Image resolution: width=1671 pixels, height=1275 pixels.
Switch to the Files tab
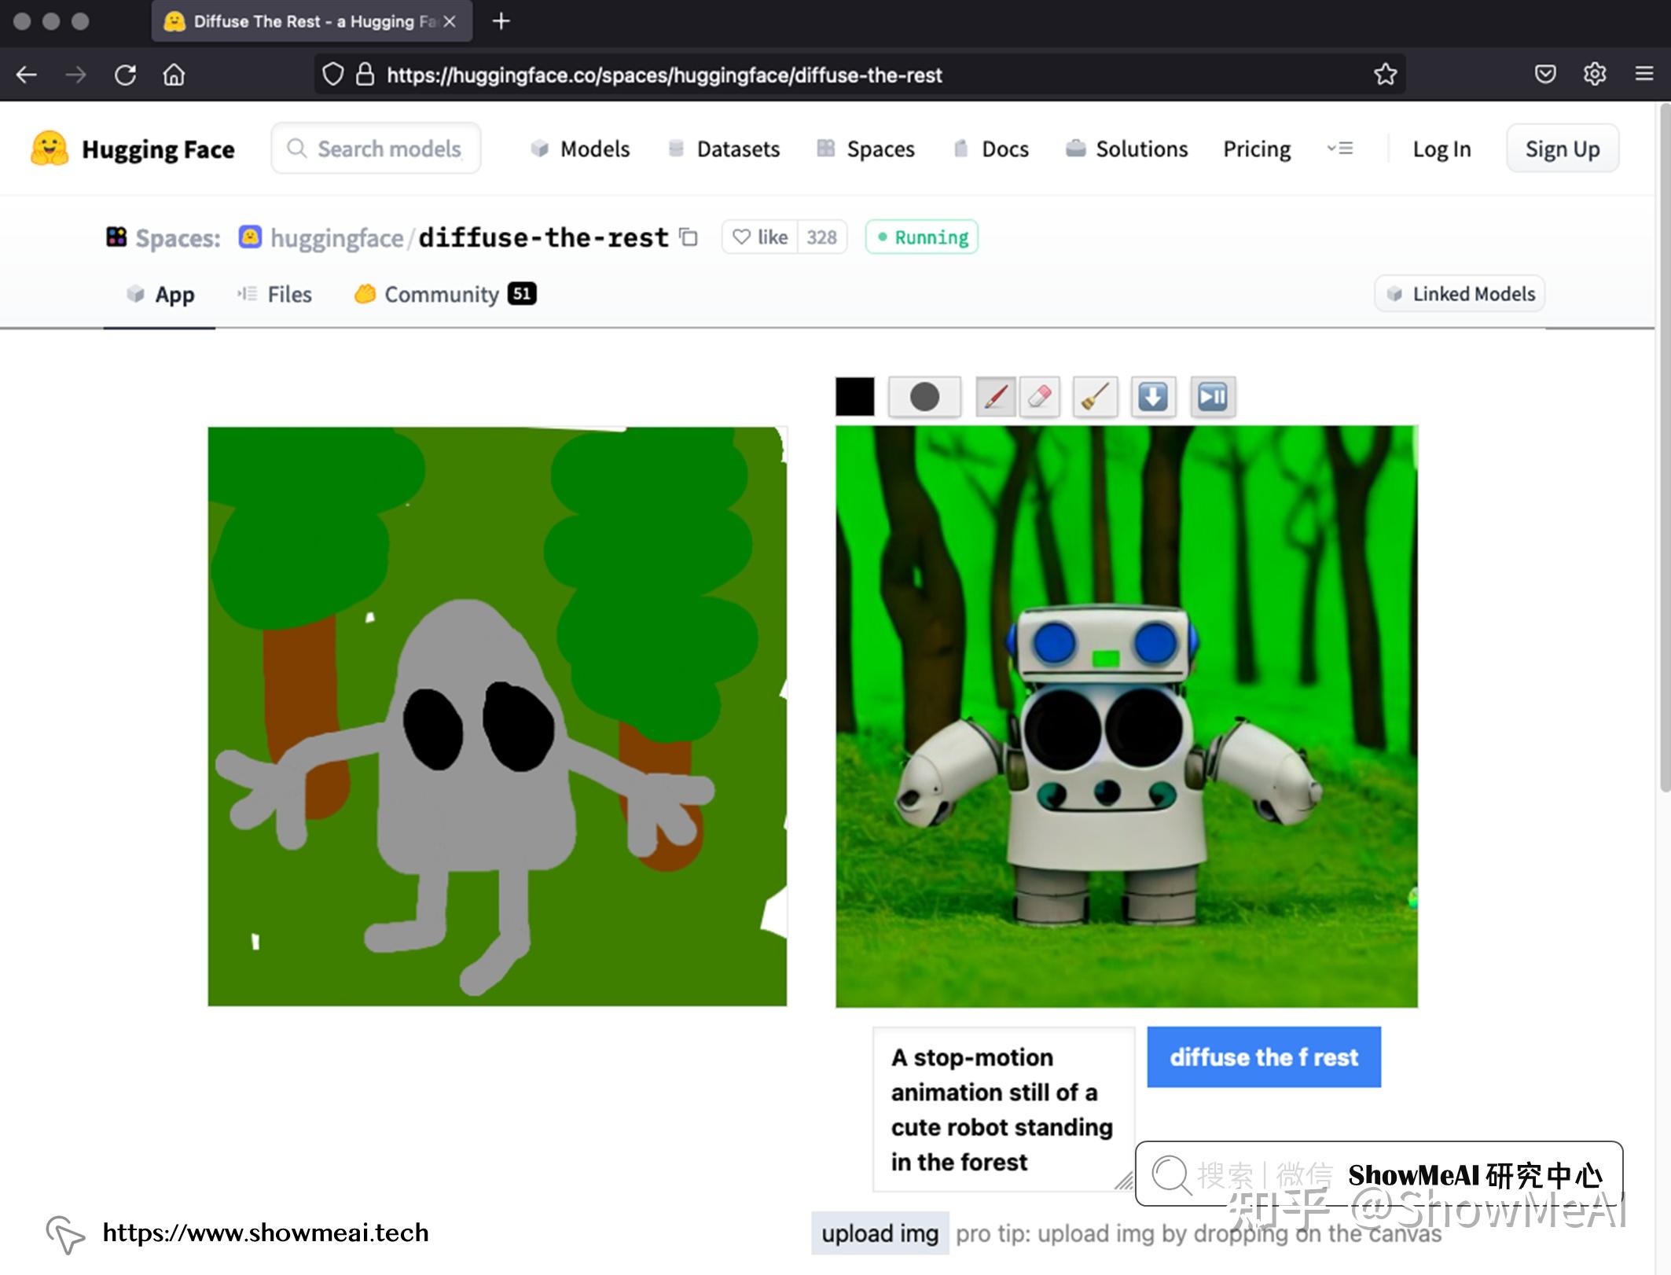click(x=275, y=294)
